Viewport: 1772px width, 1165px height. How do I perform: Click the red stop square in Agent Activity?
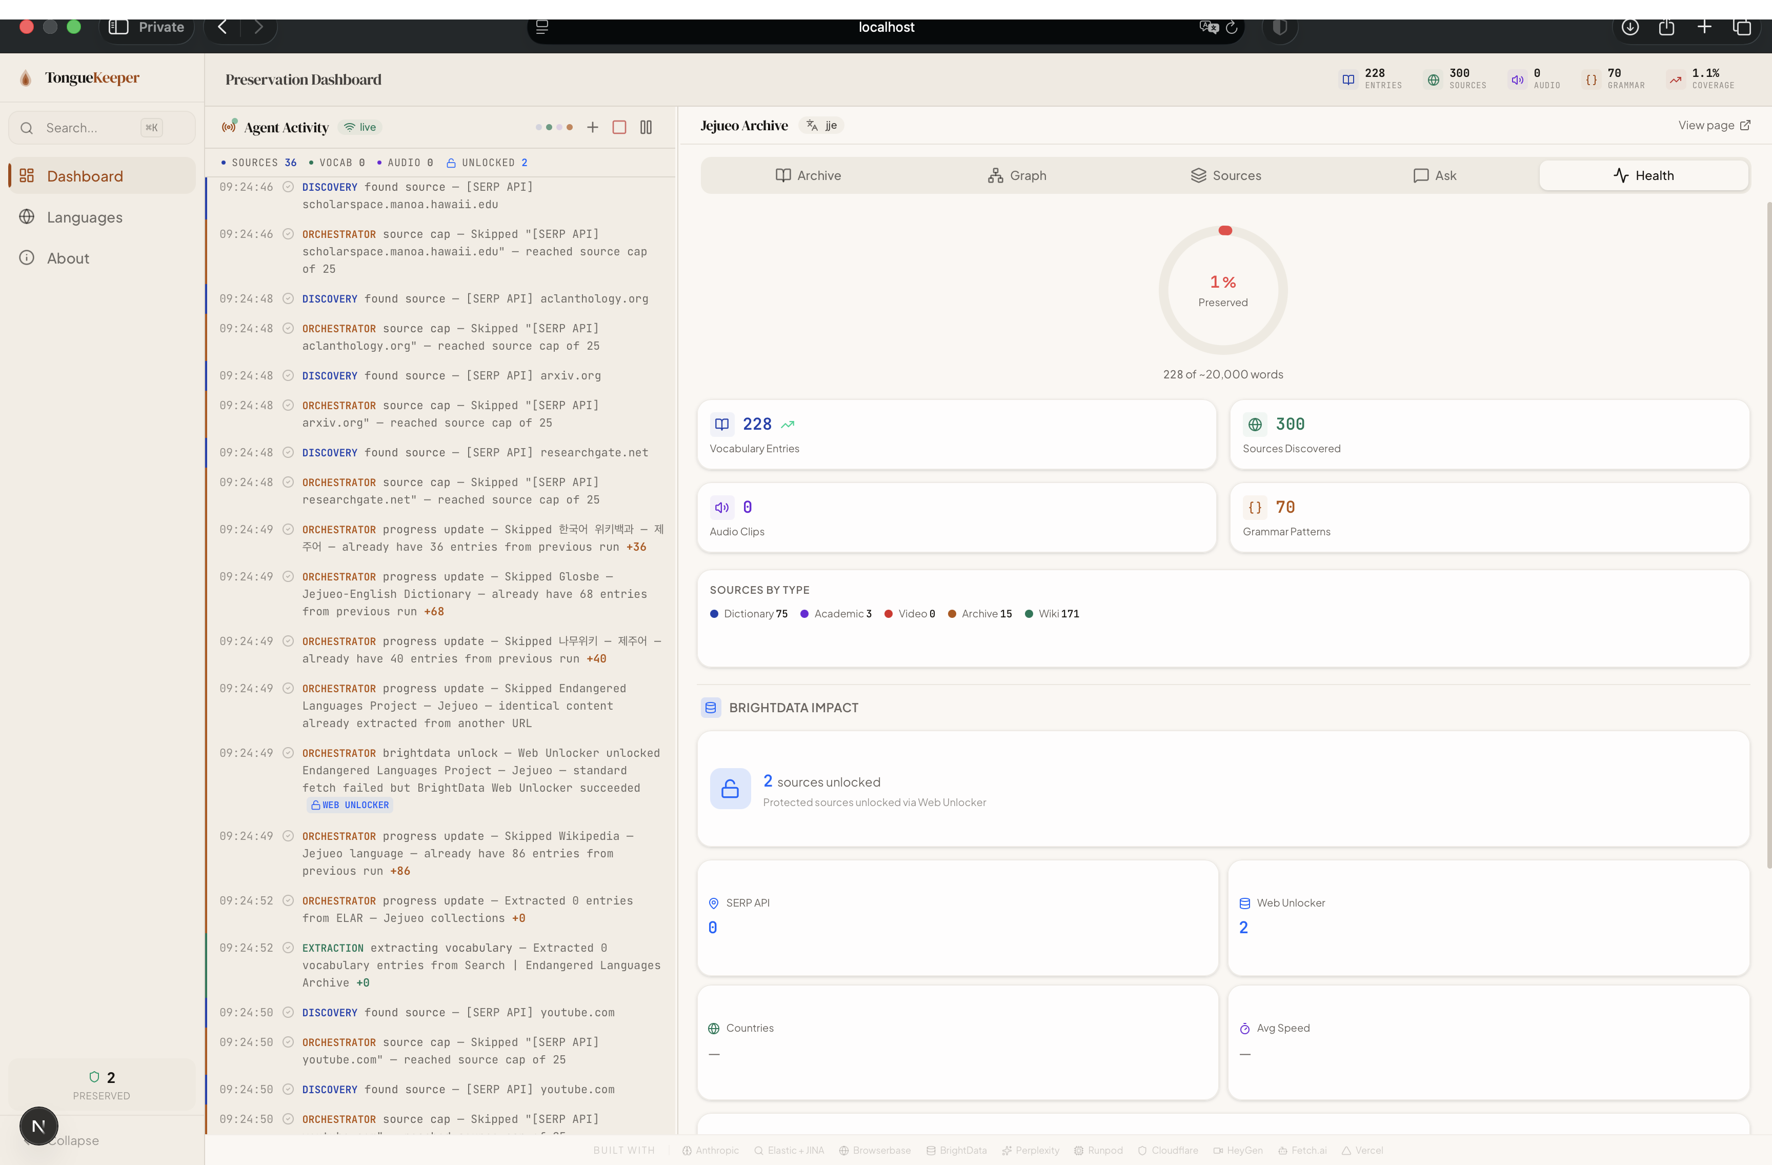coord(619,127)
